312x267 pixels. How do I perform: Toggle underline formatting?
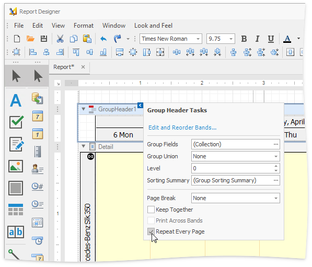[x=271, y=39]
